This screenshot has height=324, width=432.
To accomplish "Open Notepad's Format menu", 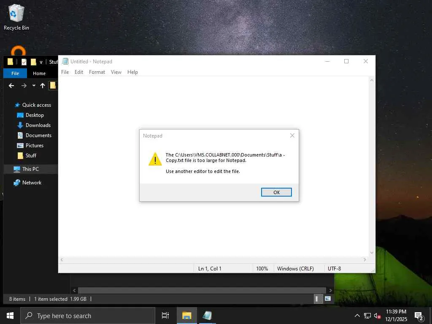I will point(97,72).
